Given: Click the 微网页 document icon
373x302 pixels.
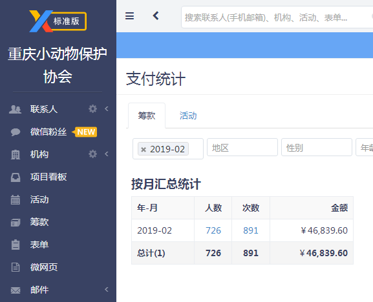Looking at the screenshot, I should (x=16, y=267).
